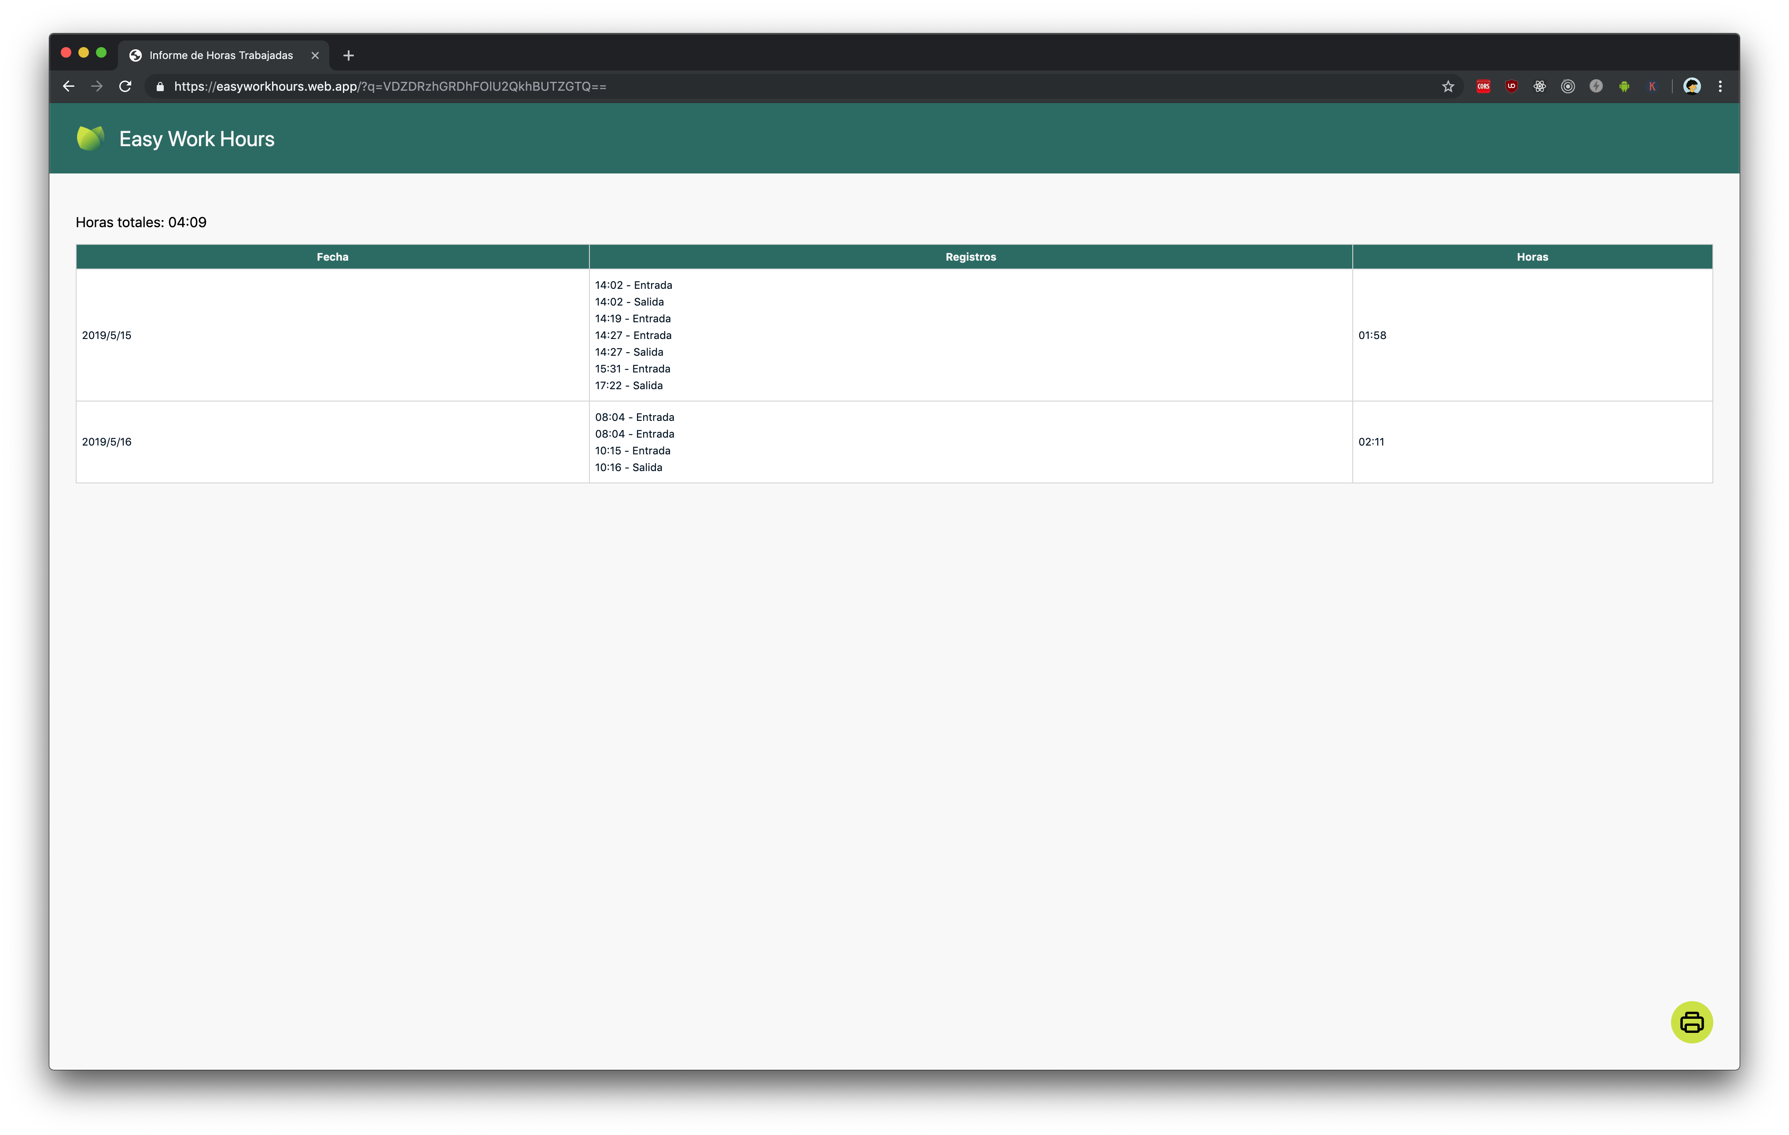
Task: Click the Registros column header
Action: point(970,256)
